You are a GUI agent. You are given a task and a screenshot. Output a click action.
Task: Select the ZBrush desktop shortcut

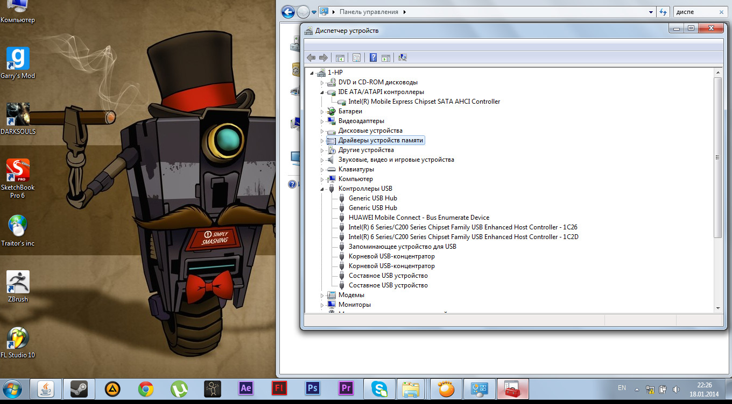pos(18,286)
